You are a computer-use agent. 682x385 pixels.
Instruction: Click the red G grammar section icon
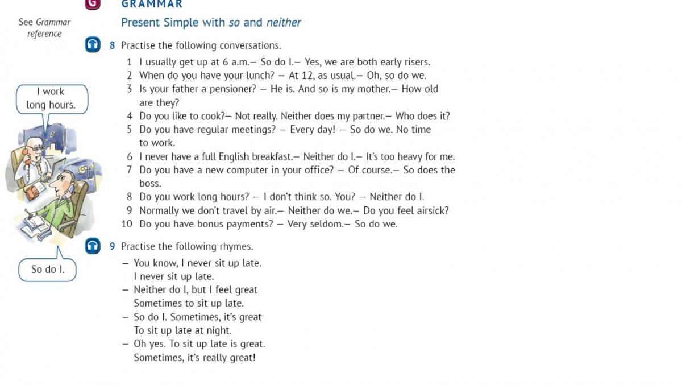click(x=93, y=3)
